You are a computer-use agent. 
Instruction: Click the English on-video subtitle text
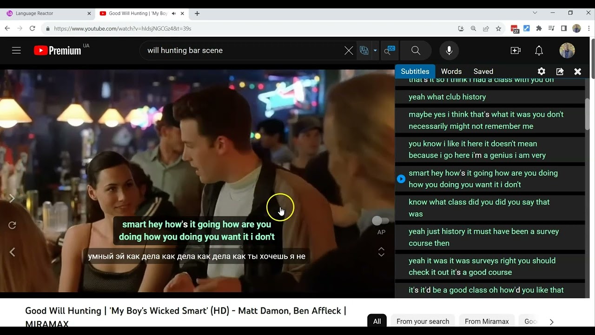point(197,230)
